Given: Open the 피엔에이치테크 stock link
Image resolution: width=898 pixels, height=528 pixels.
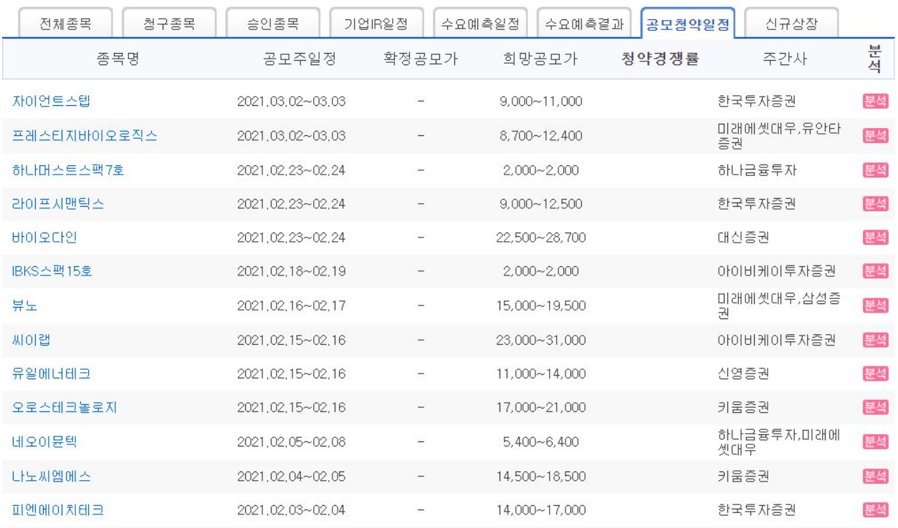Looking at the screenshot, I should (58, 510).
